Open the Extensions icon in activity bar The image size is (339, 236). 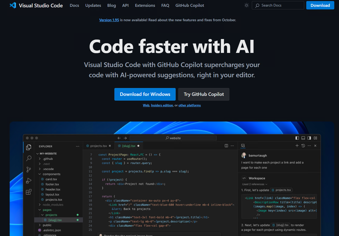pyautogui.click(x=29, y=192)
